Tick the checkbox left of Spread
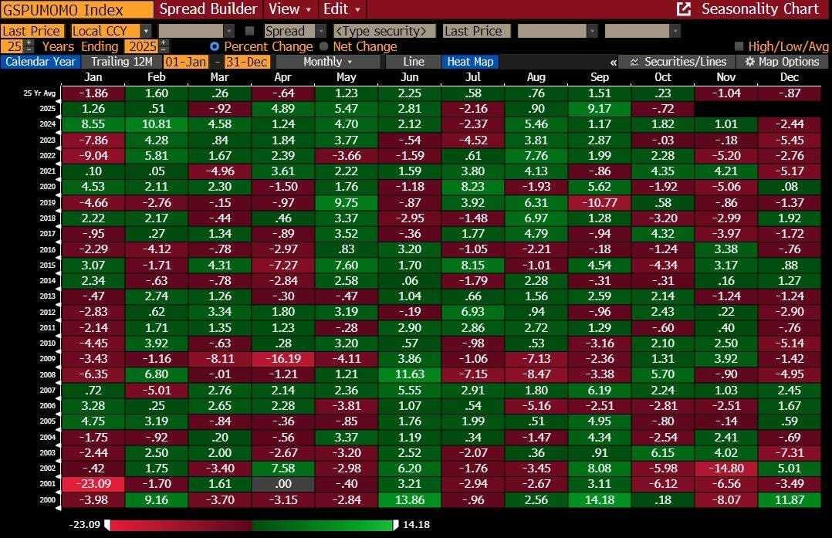 point(249,31)
